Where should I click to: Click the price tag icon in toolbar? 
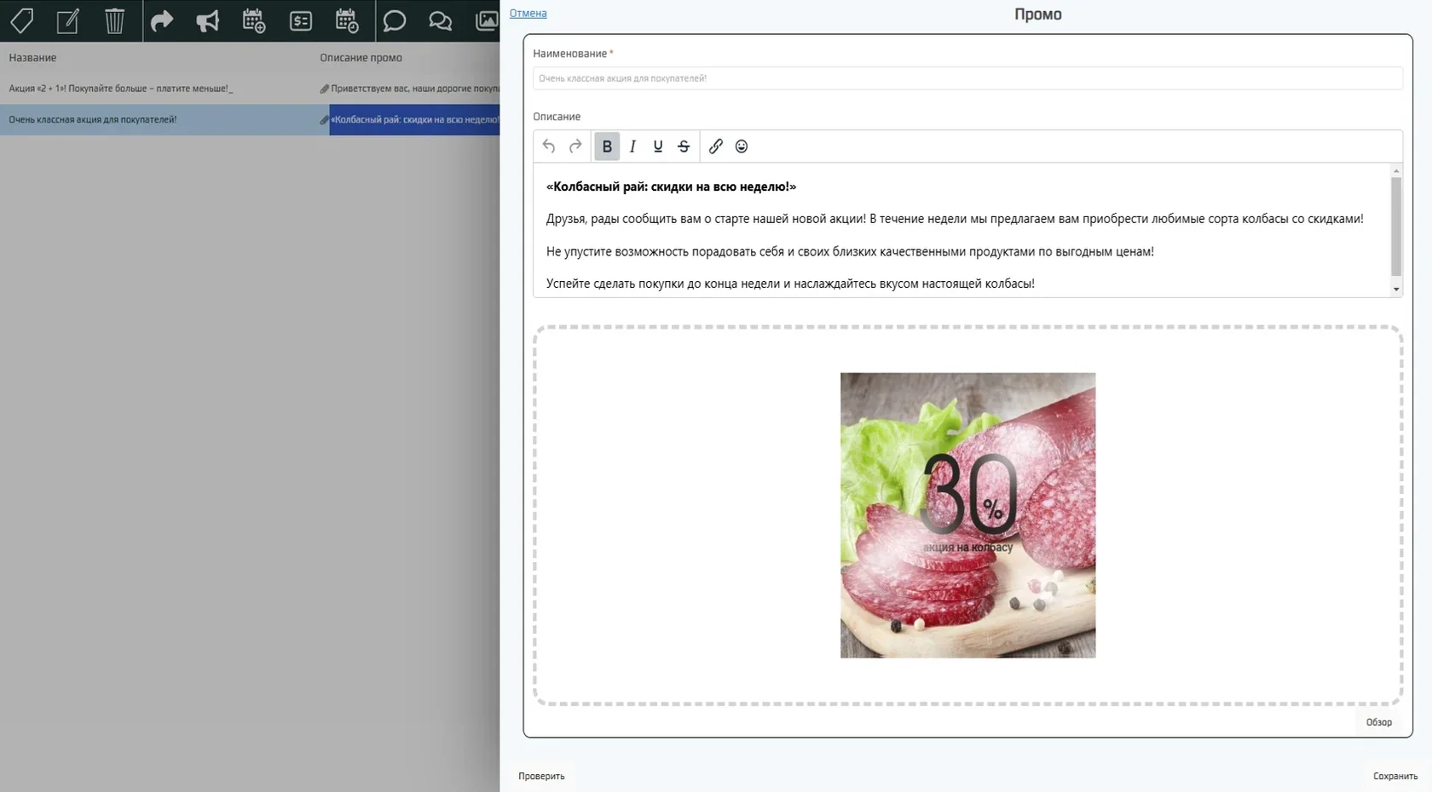click(21, 20)
